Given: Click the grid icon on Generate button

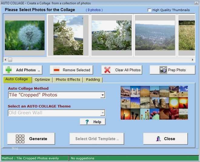Looking at the screenshot, I should 20,139.
